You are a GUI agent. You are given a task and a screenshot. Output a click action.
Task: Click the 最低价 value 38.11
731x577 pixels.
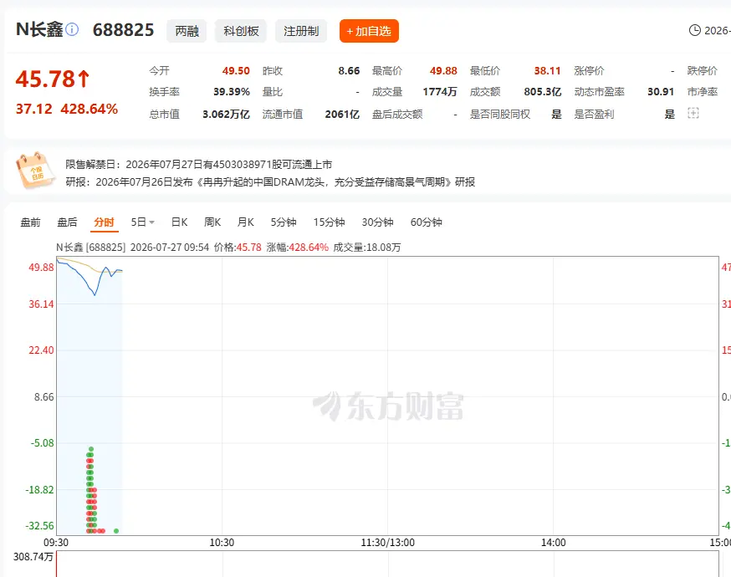[547, 71]
